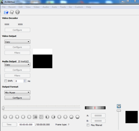Click the Save Video floppy icon
The width and height of the screenshot is (139, 131).
tap(12, 12)
